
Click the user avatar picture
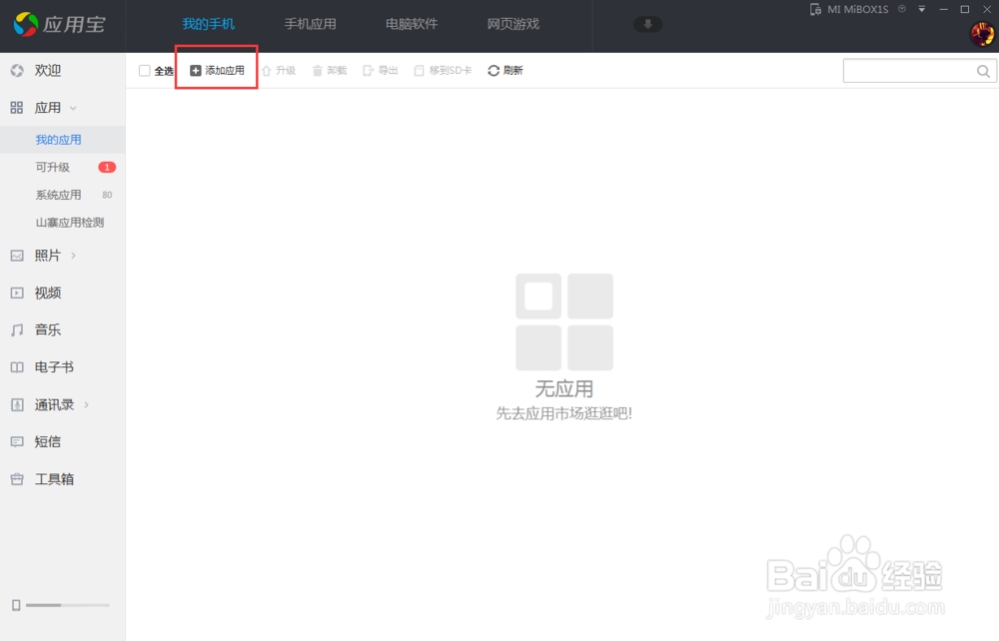[982, 34]
